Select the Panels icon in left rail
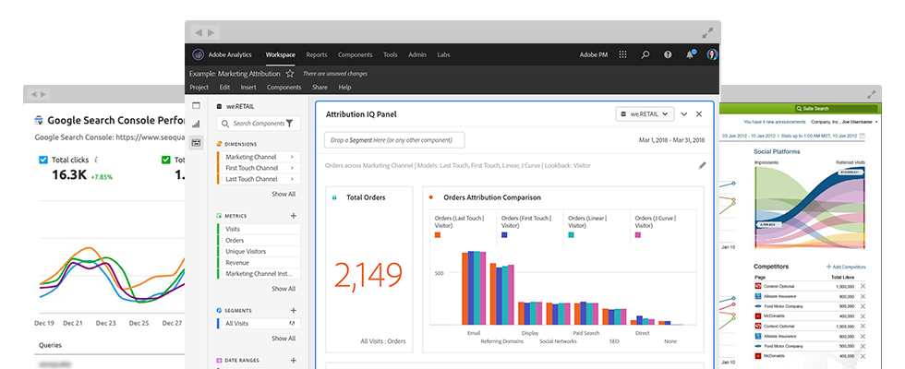The height and width of the screenshot is (369, 905). pos(196,106)
